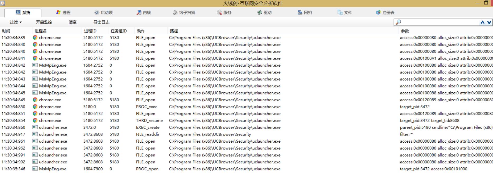Expand the 过滤 dropdown menu

pyautogui.click(x=16, y=22)
